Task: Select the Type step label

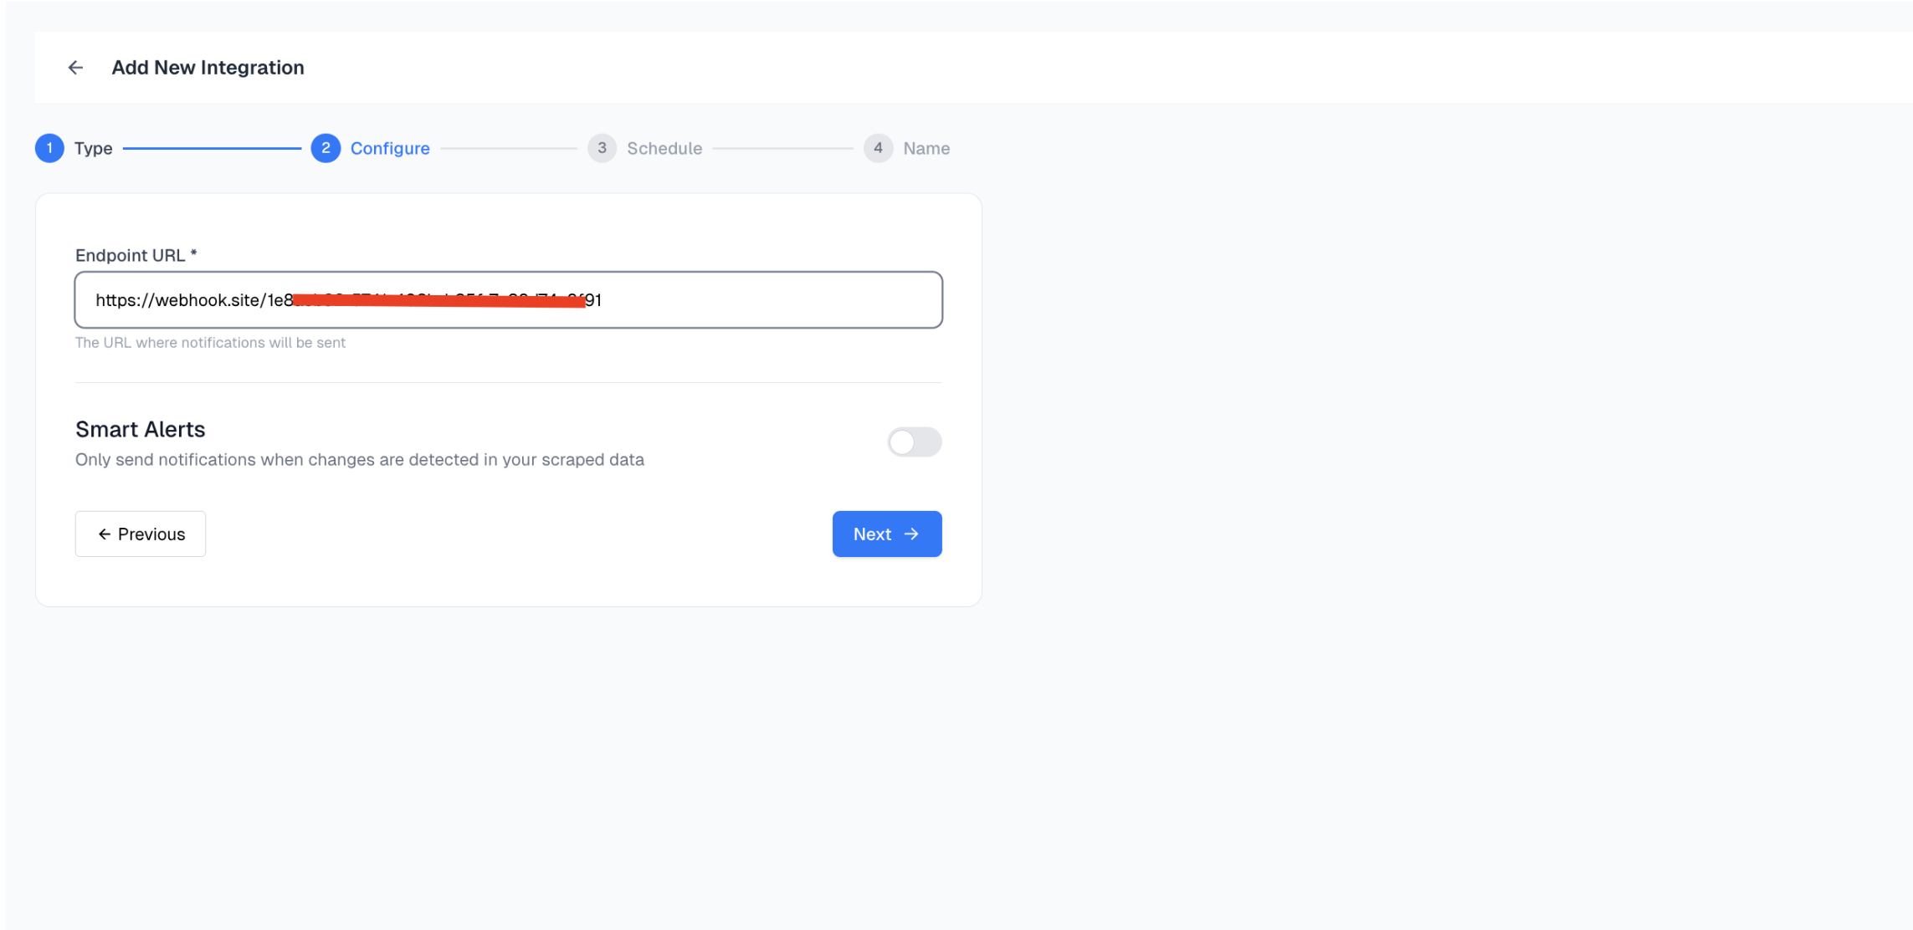Action: (x=92, y=148)
